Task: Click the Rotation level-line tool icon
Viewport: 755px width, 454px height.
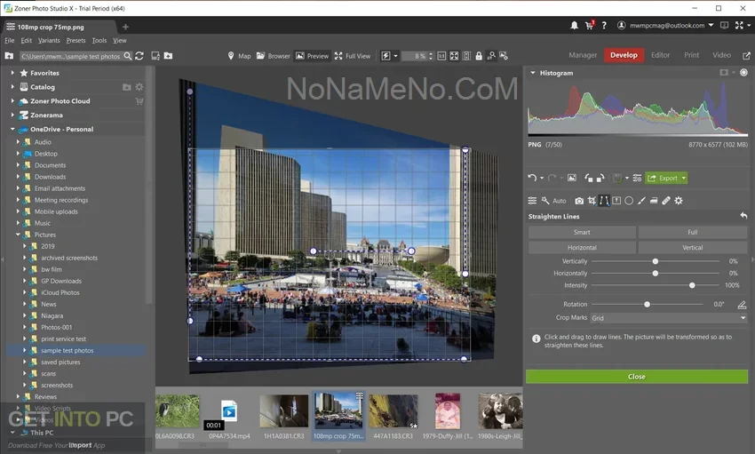Action: [742, 305]
